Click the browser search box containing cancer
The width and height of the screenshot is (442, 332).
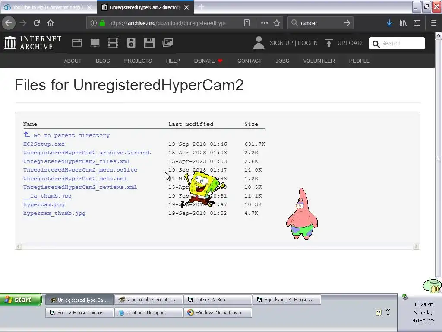[320, 23]
